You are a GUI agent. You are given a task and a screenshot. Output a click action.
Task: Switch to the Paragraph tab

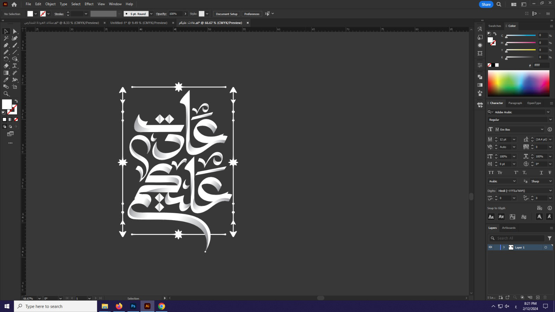coord(515,103)
